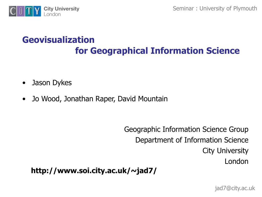Click the City University text beside logo
This screenshot has width=262, height=197.
[61, 9]
